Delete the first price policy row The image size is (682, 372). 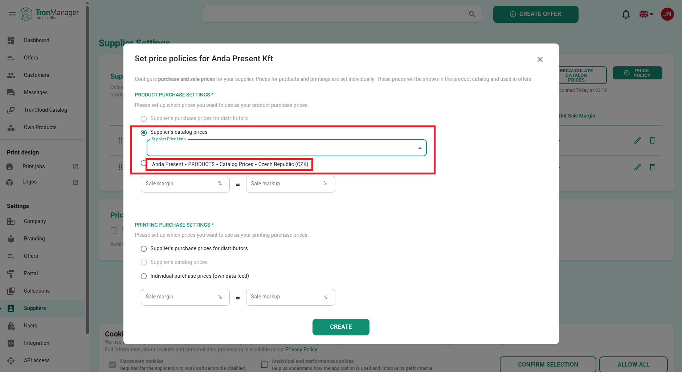click(x=652, y=140)
